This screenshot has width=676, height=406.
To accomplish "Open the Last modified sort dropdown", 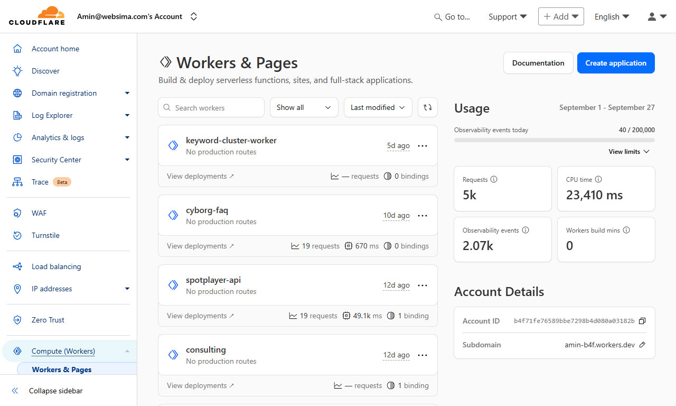I will pos(378,107).
